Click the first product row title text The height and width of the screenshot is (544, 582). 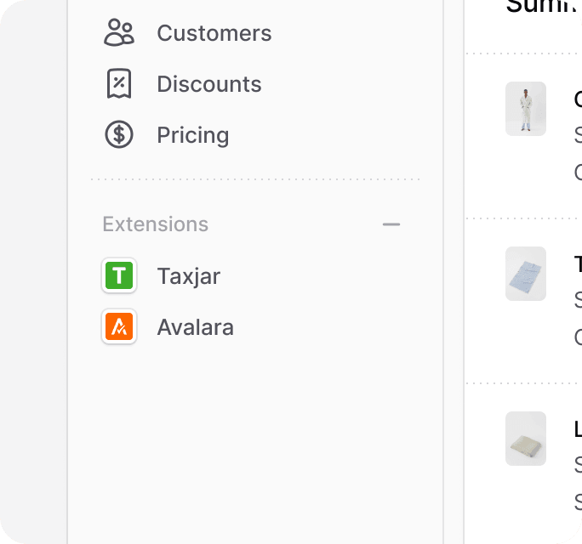click(578, 99)
